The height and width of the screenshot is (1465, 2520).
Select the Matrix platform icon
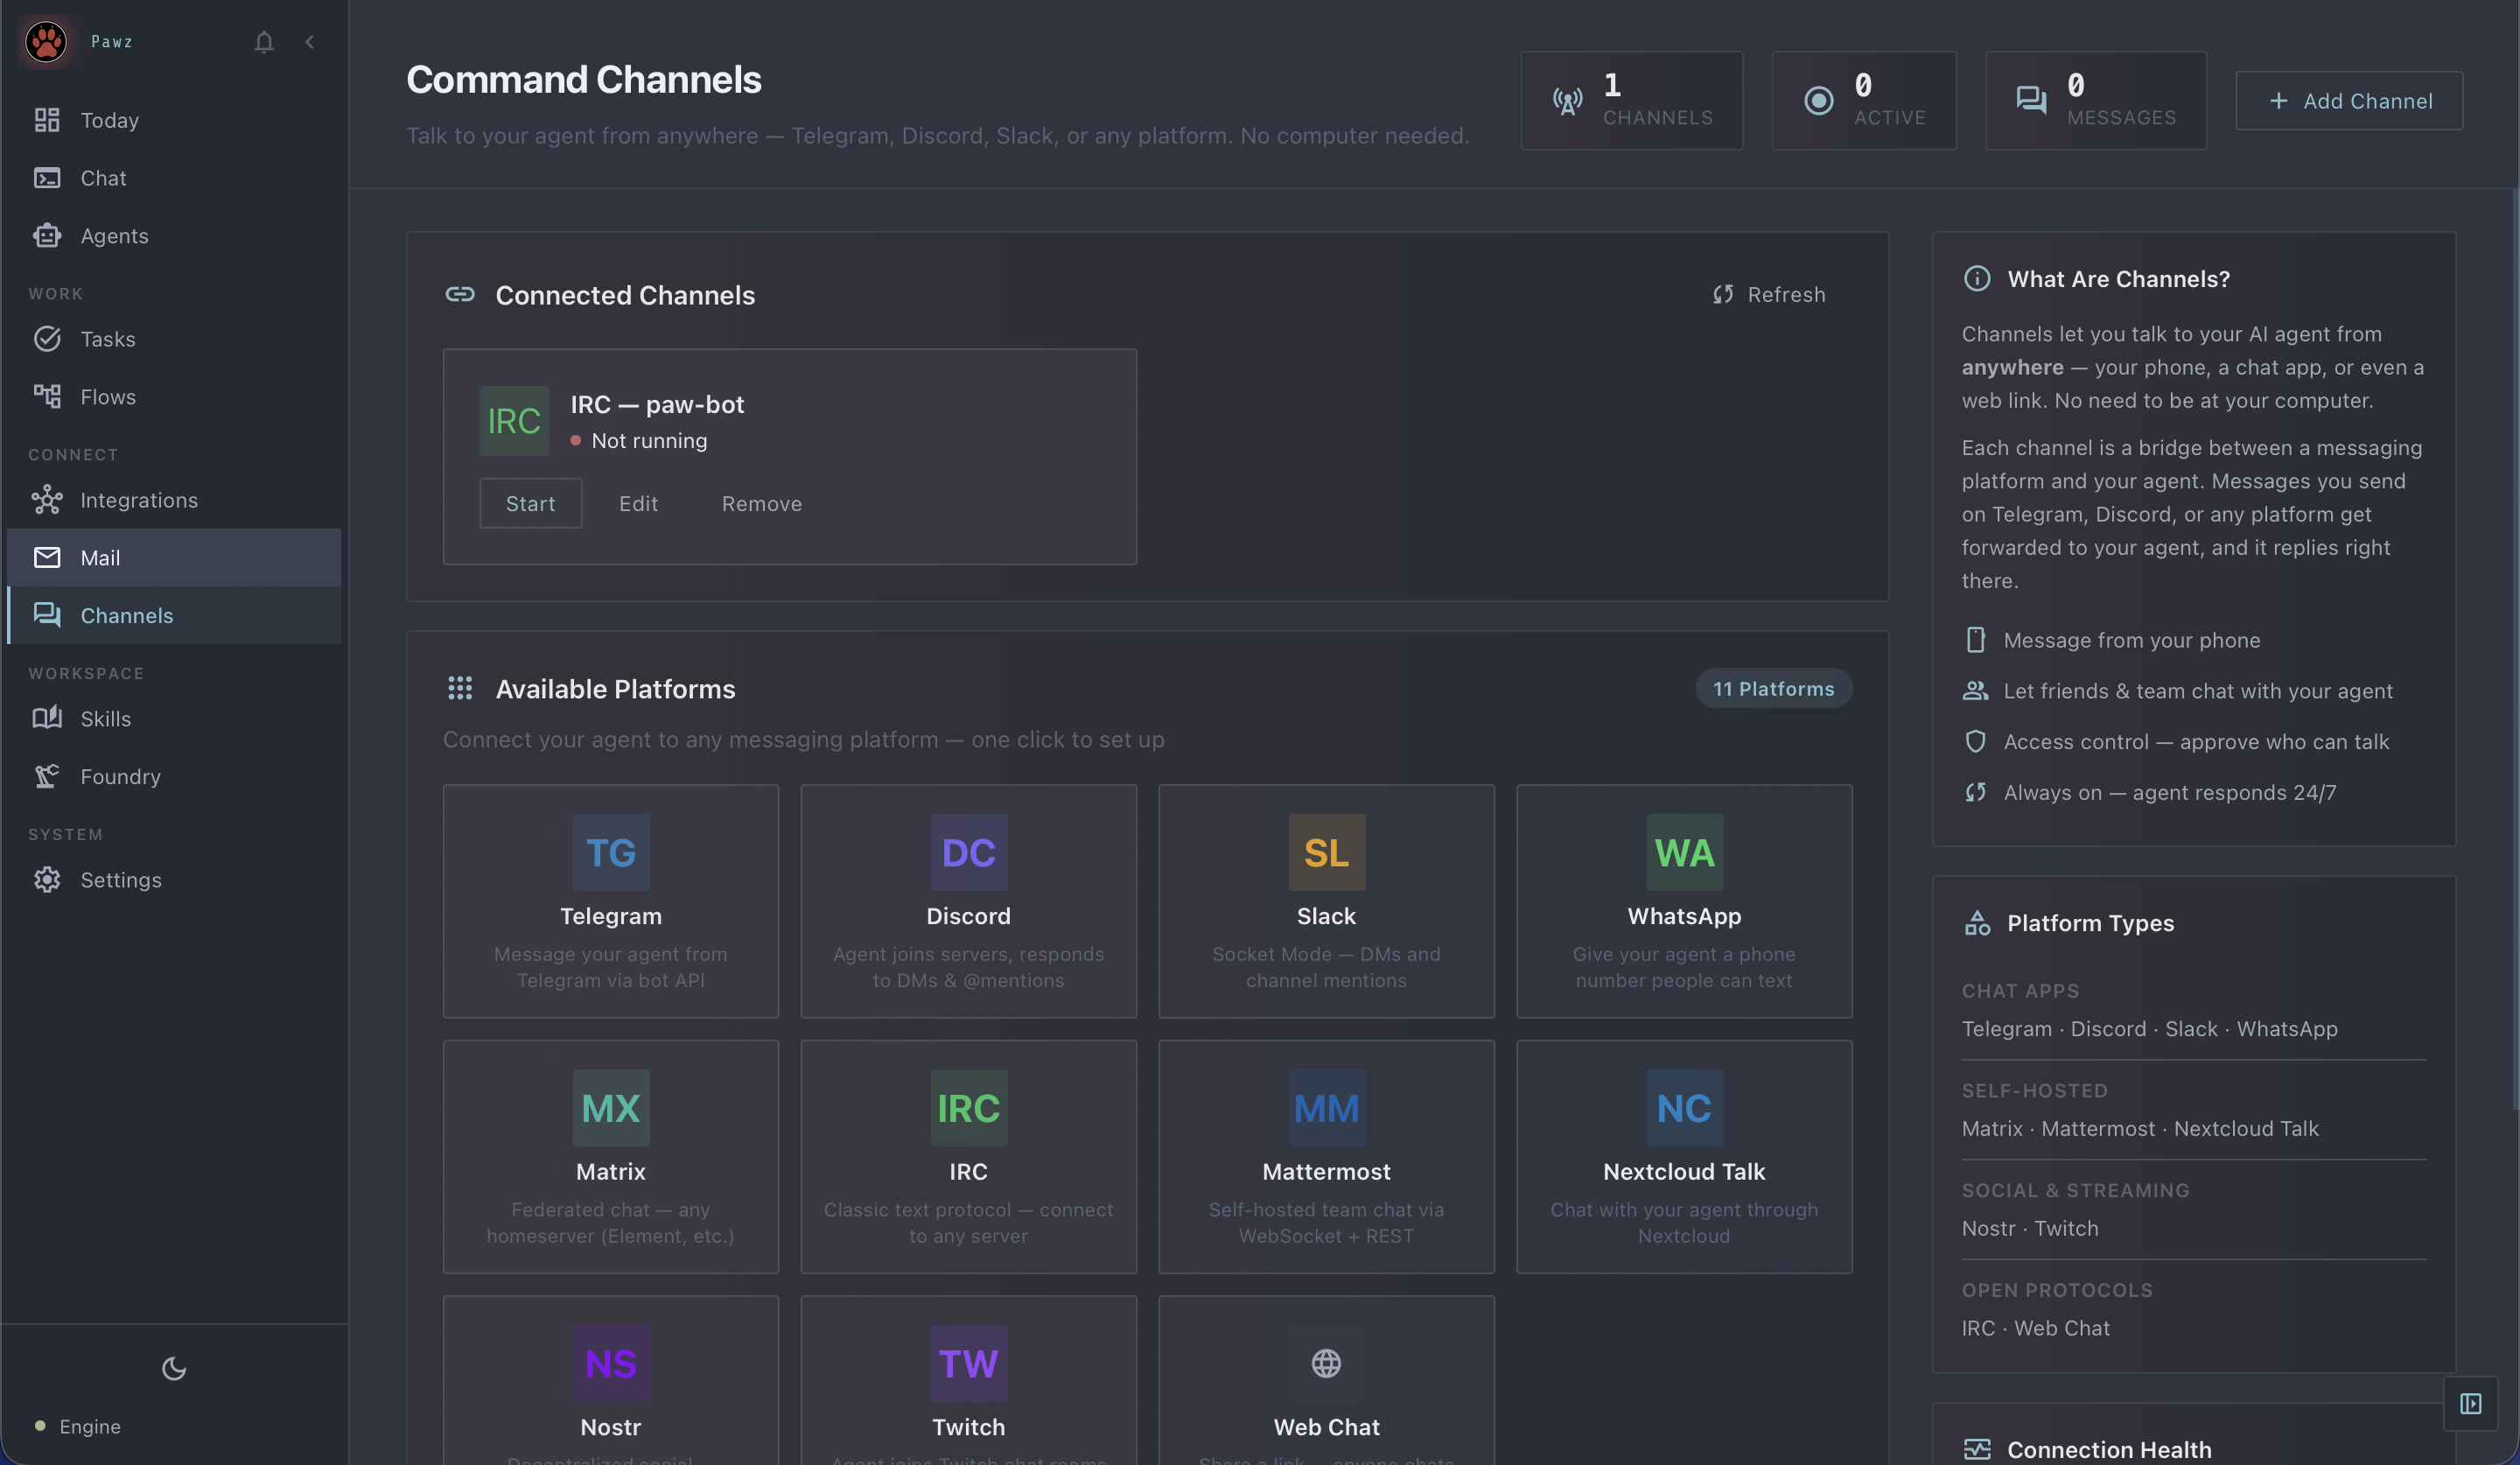610,1107
